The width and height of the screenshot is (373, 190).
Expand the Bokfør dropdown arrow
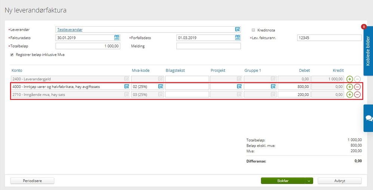click(309, 181)
